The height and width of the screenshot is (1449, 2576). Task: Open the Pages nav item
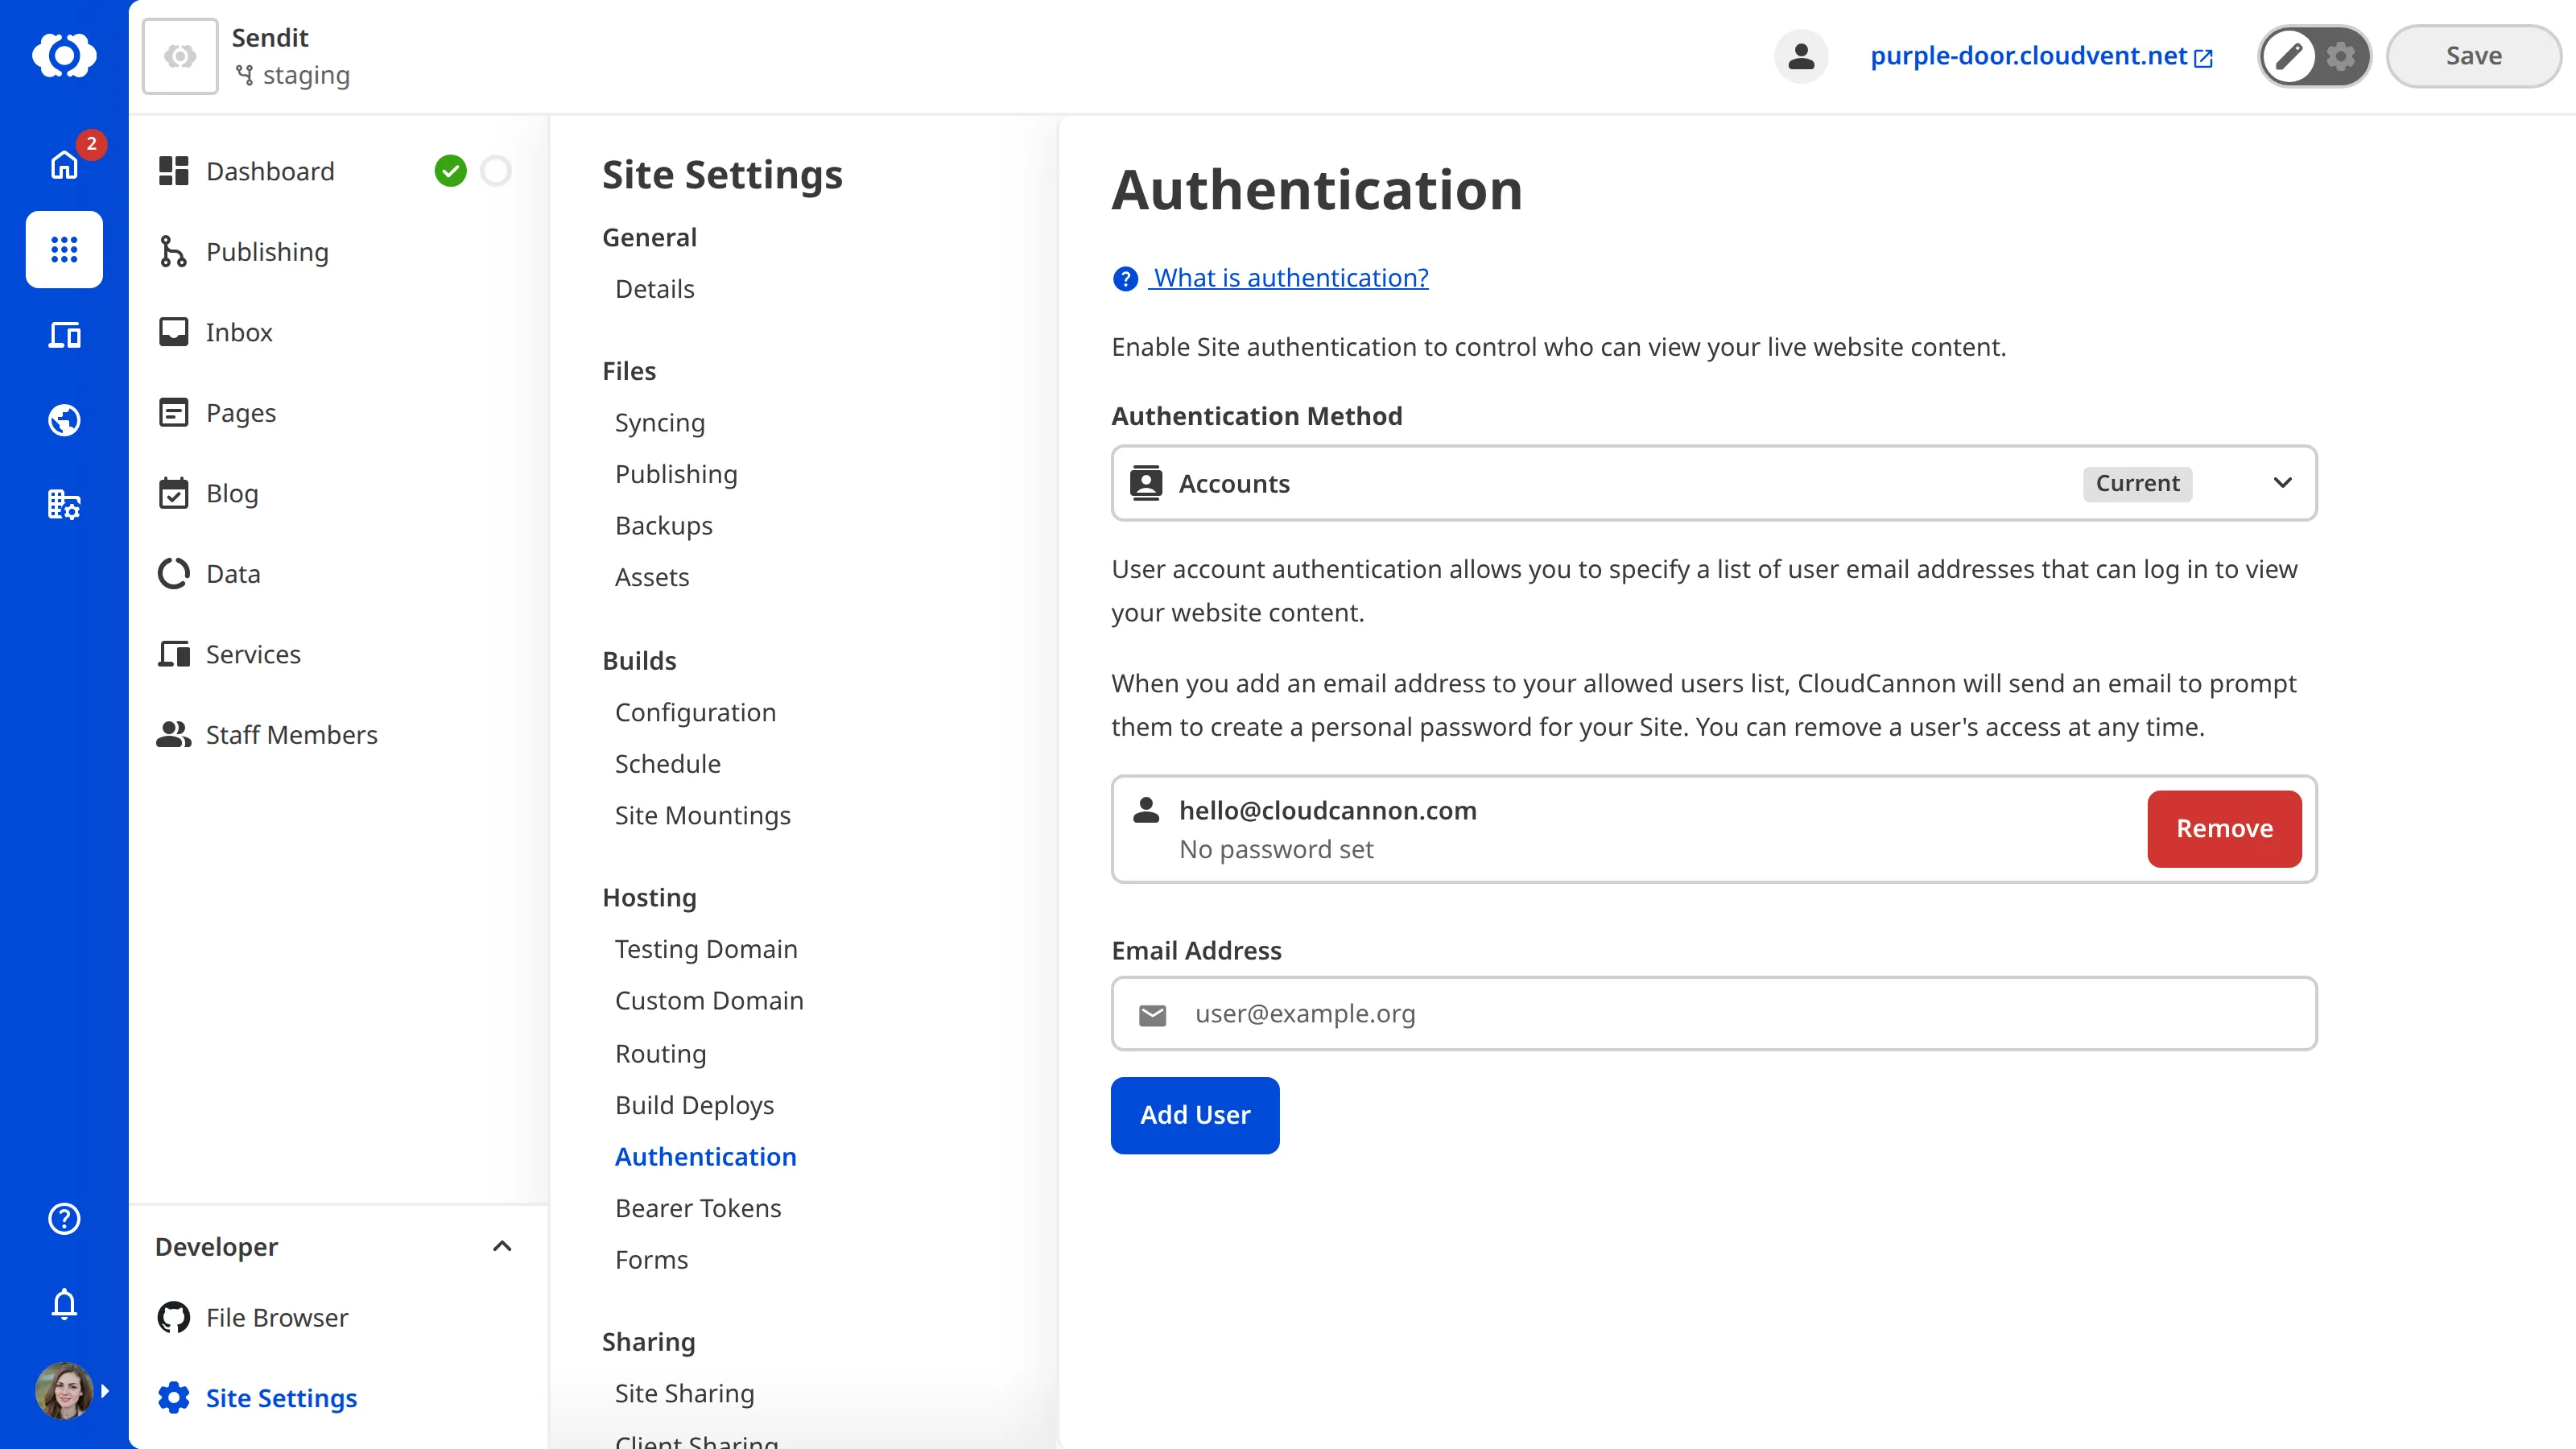241,413
